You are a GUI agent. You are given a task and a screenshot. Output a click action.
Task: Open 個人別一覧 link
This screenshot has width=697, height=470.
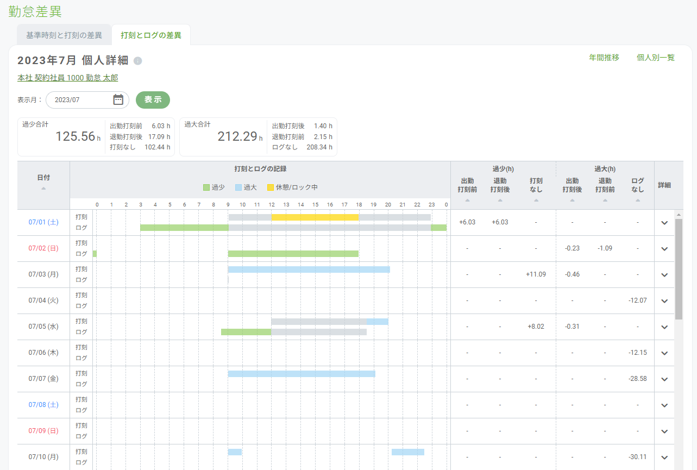point(655,58)
